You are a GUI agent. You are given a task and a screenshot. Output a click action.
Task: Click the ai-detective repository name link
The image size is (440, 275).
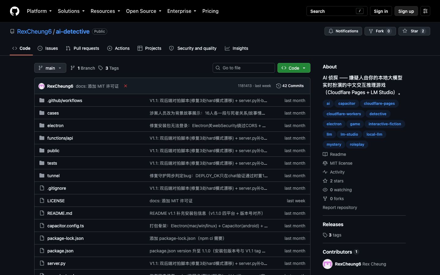click(73, 31)
